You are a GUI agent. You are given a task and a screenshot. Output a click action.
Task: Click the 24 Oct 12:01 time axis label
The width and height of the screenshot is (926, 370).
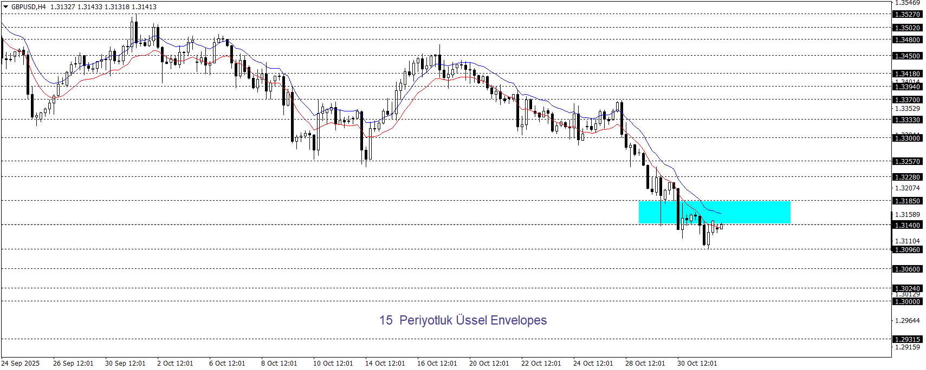(x=593, y=364)
